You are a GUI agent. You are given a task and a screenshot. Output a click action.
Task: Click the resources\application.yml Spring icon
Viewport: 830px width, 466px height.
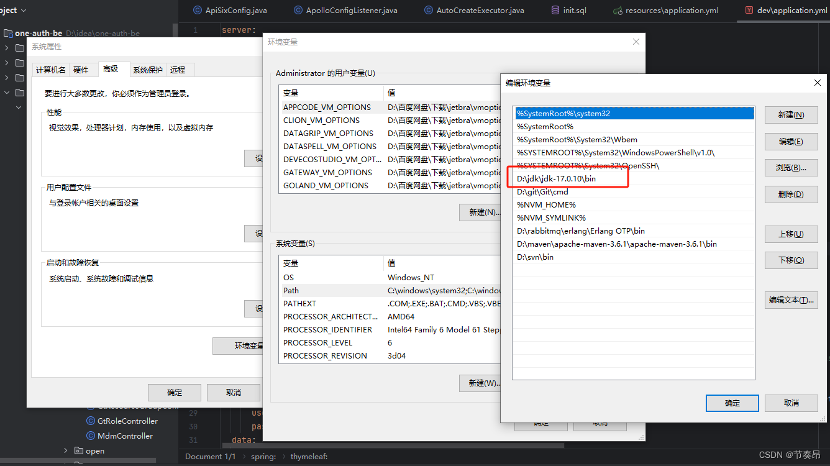[x=618, y=11]
